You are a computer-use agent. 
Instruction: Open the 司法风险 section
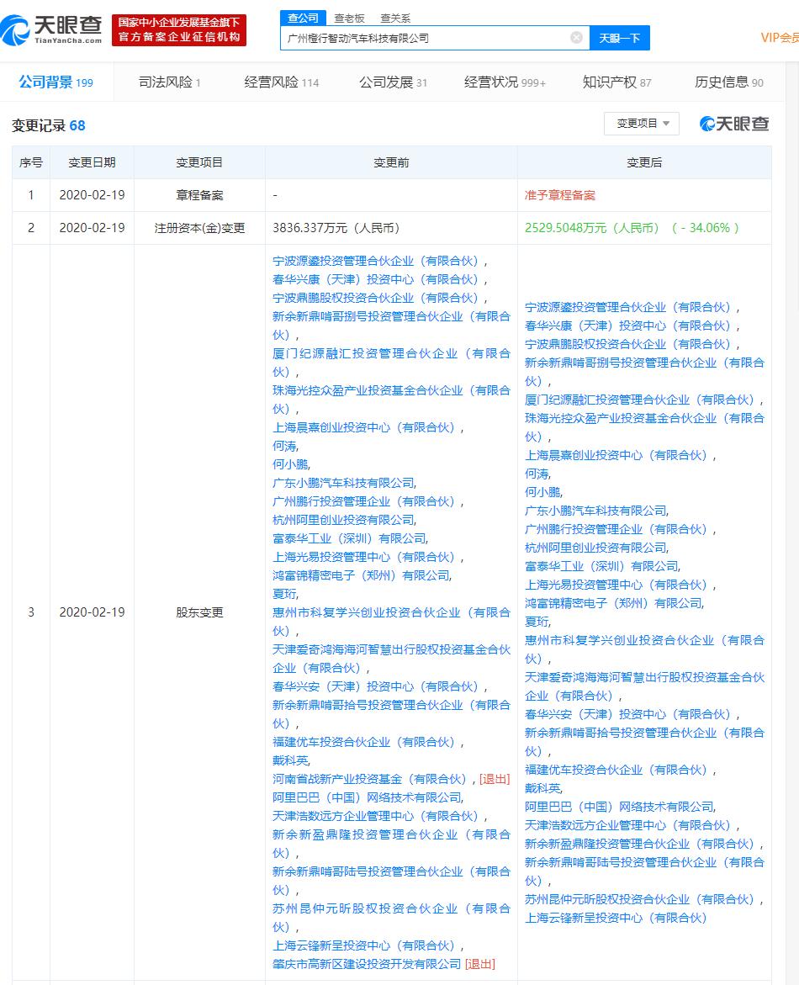tap(169, 82)
